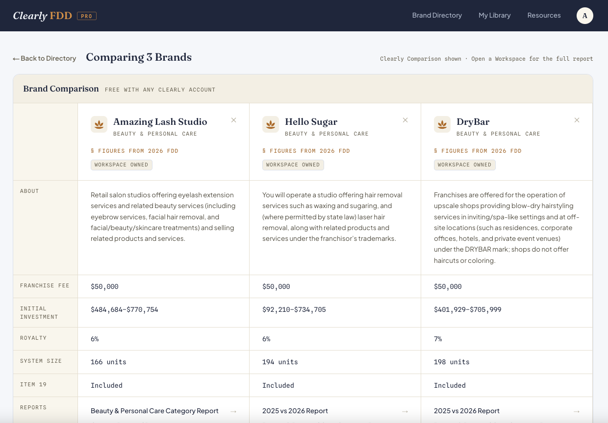Viewport: 608px width, 423px height.
Task: Click Amazing Lash Studio's about description
Action: tap(163, 217)
